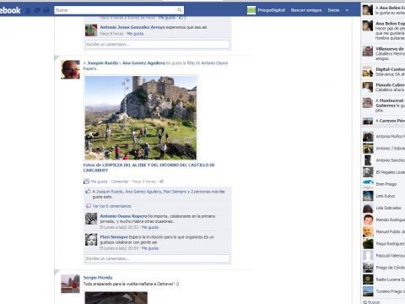The width and height of the screenshot is (405, 304).
Task: Open Mari Siempre commenter name
Action: pyautogui.click(x=114, y=237)
